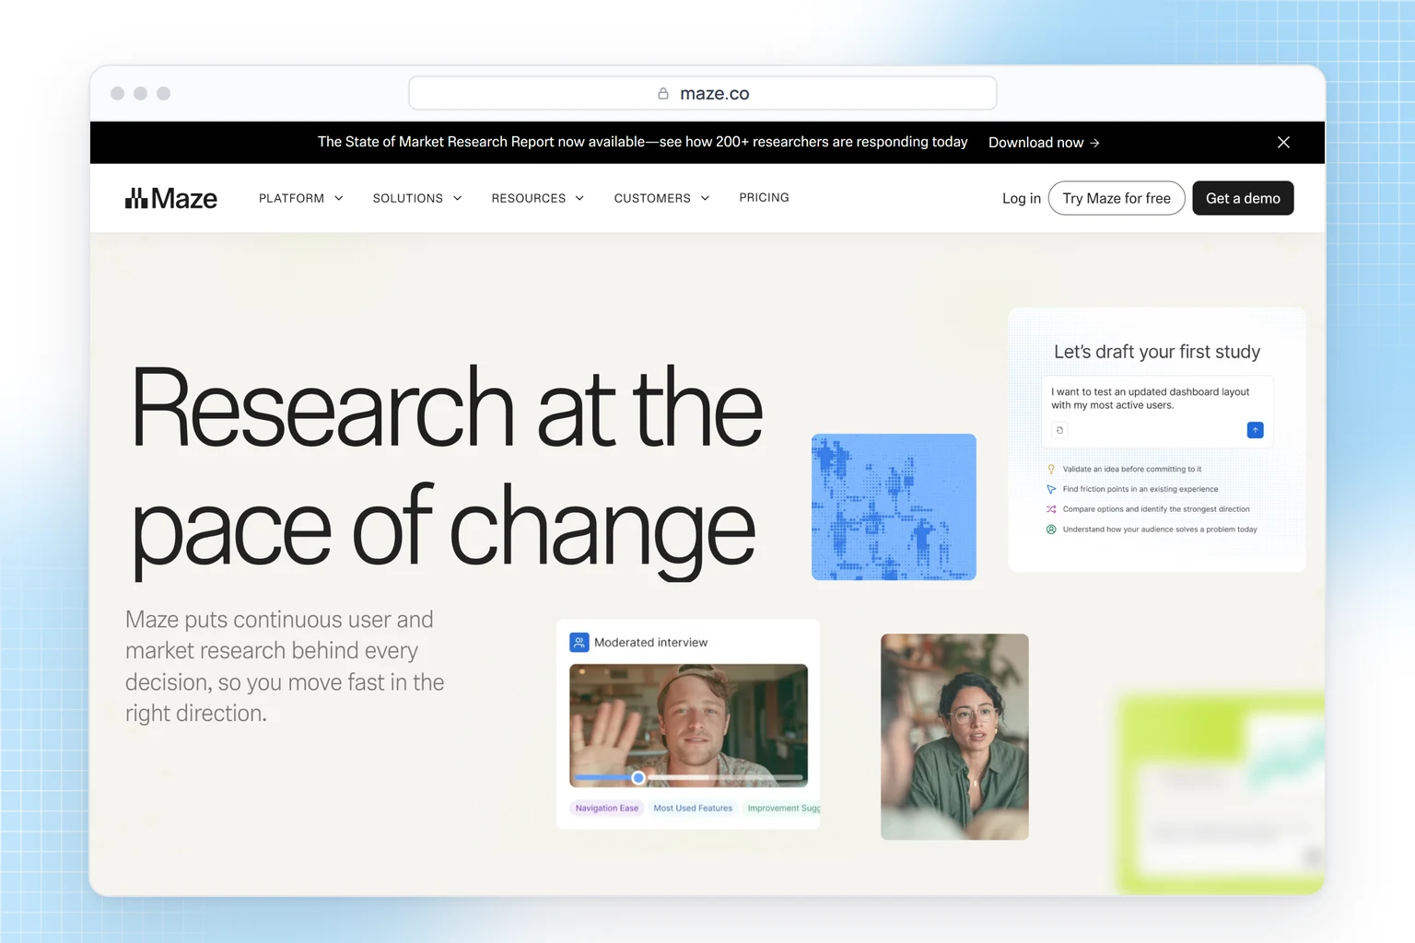
Task: Click the blue pixelated map tile
Action: (894, 506)
